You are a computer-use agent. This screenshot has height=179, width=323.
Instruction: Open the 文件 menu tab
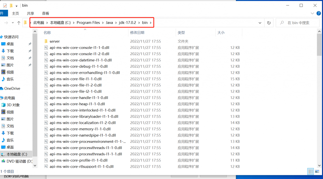point(3,13)
